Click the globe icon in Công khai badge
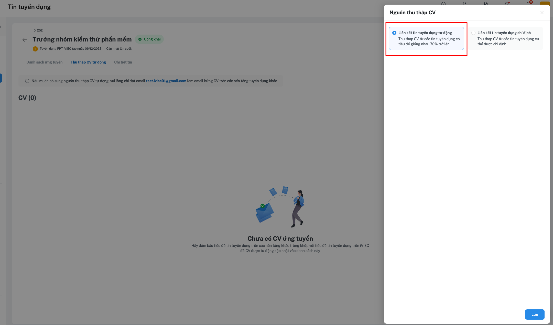The width and height of the screenshot is (553, 325). click(140, 39)
